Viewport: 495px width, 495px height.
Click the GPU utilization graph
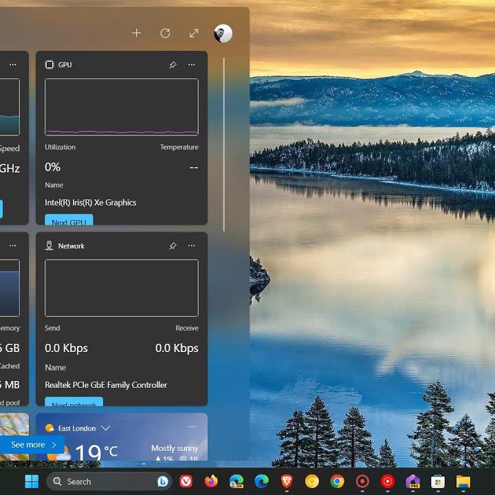tap(122, 107)
